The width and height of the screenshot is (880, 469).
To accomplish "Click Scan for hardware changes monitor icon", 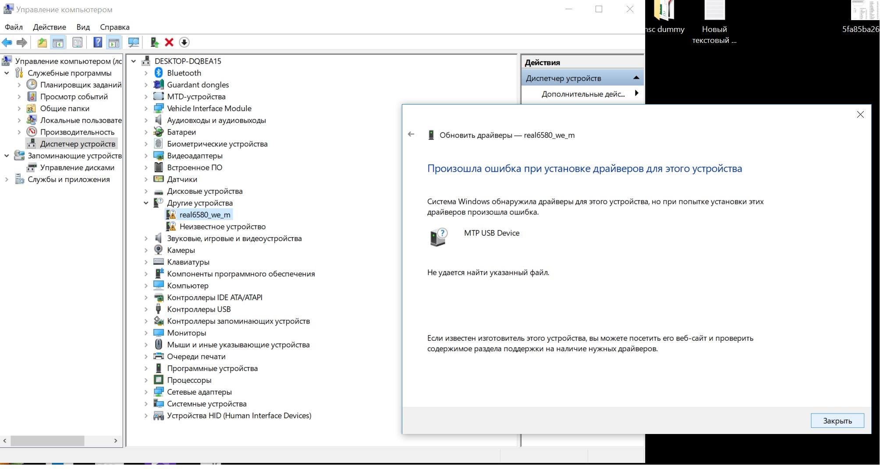I will [x=133, y=42].
